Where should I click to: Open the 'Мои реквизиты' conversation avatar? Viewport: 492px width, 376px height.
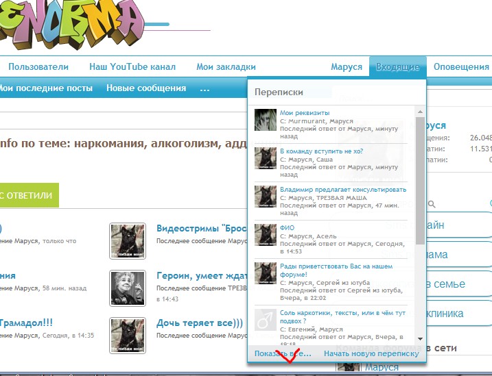tap(265, 120)
